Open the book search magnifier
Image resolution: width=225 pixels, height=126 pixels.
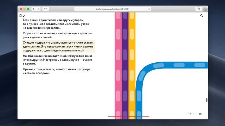click(201, 16)
